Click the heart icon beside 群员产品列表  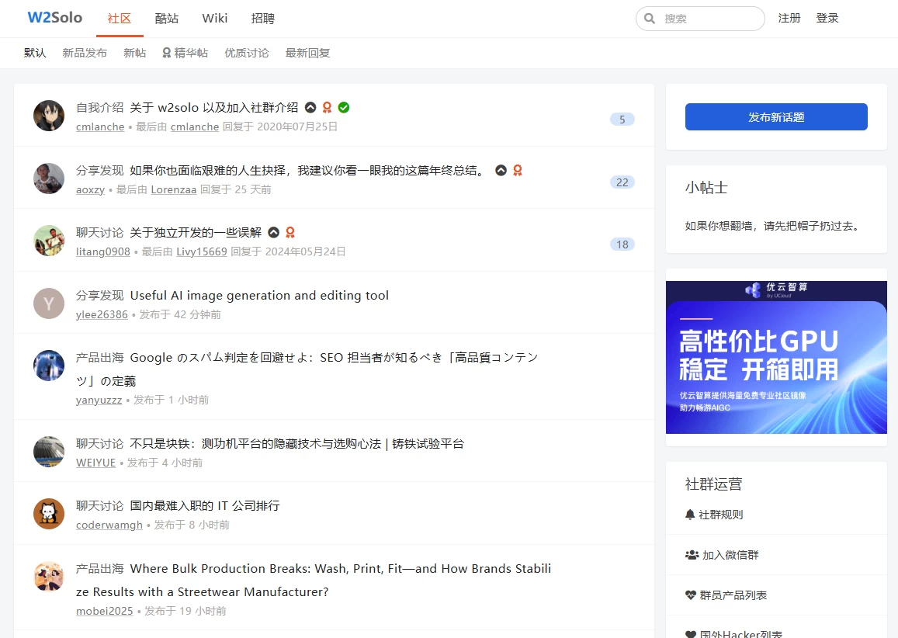(x=691, y=595)
